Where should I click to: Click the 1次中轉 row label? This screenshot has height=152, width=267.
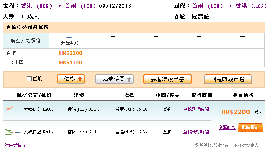[x=16, y=62]
